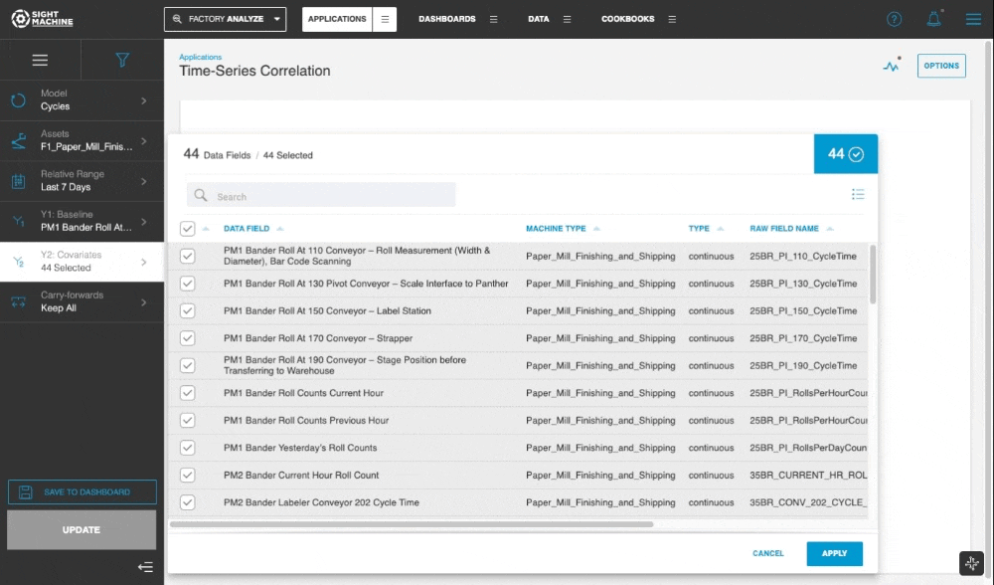This screenshot has height=585, width=994.
Task: Uncheck PM1 Bander Roll Counts Previous Hour
Action: (187, 420)
